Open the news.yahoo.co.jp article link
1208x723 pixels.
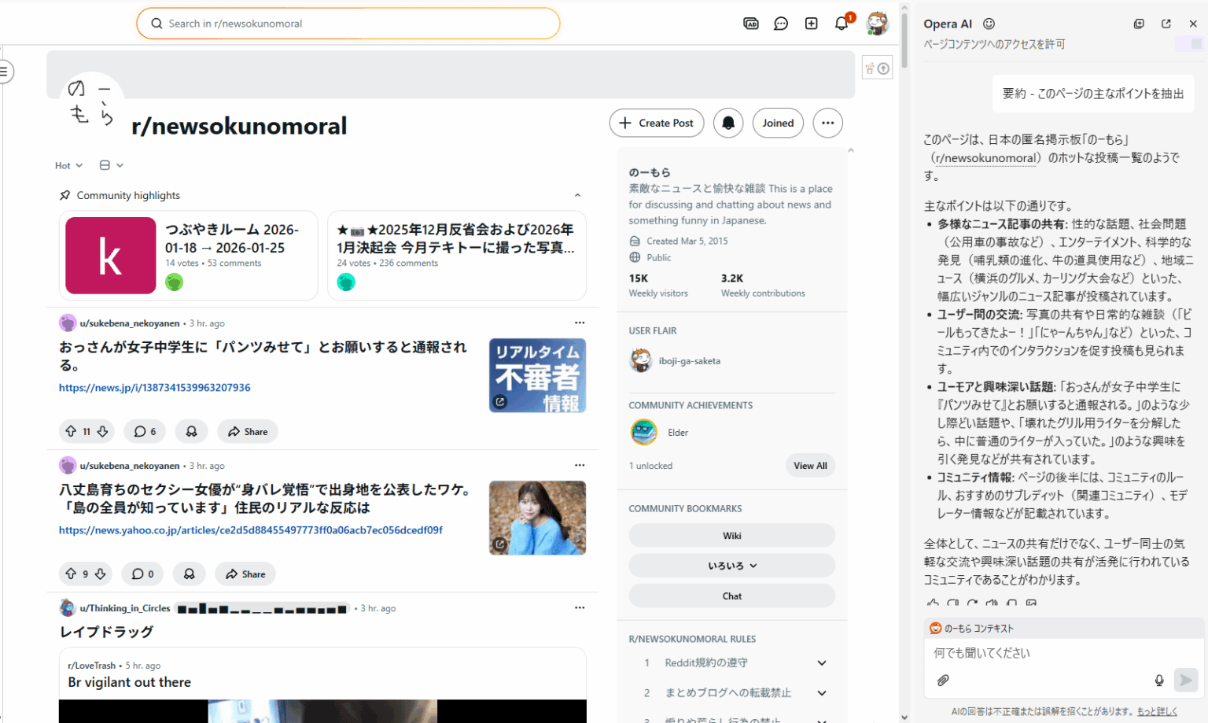coord(250,529)
